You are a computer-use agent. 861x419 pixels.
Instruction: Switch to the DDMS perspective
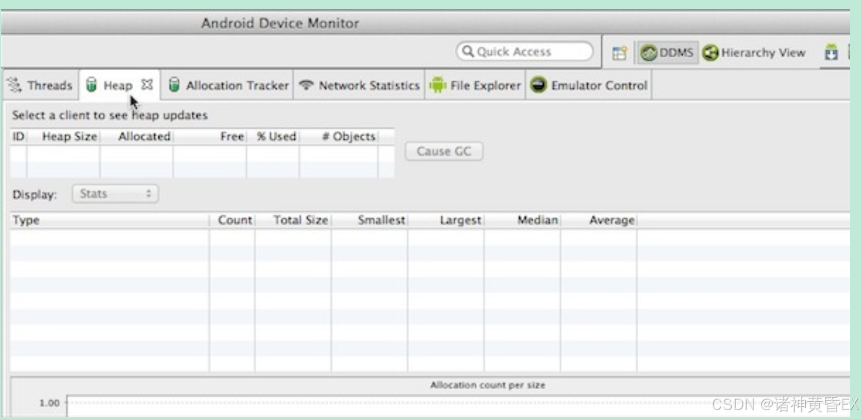(x=668, y=53)
